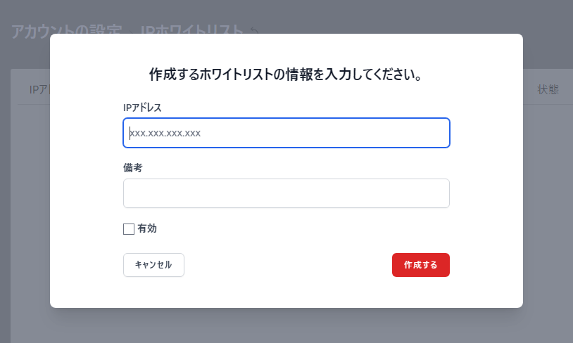The width and height of the screenshot is (573, 343).
Task: Select the IPホワイトリスト breadcrumb title
Action: [191, 30]
